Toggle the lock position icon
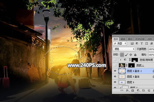The width and height of the screenshot is (154, 102). pos(131,55)
